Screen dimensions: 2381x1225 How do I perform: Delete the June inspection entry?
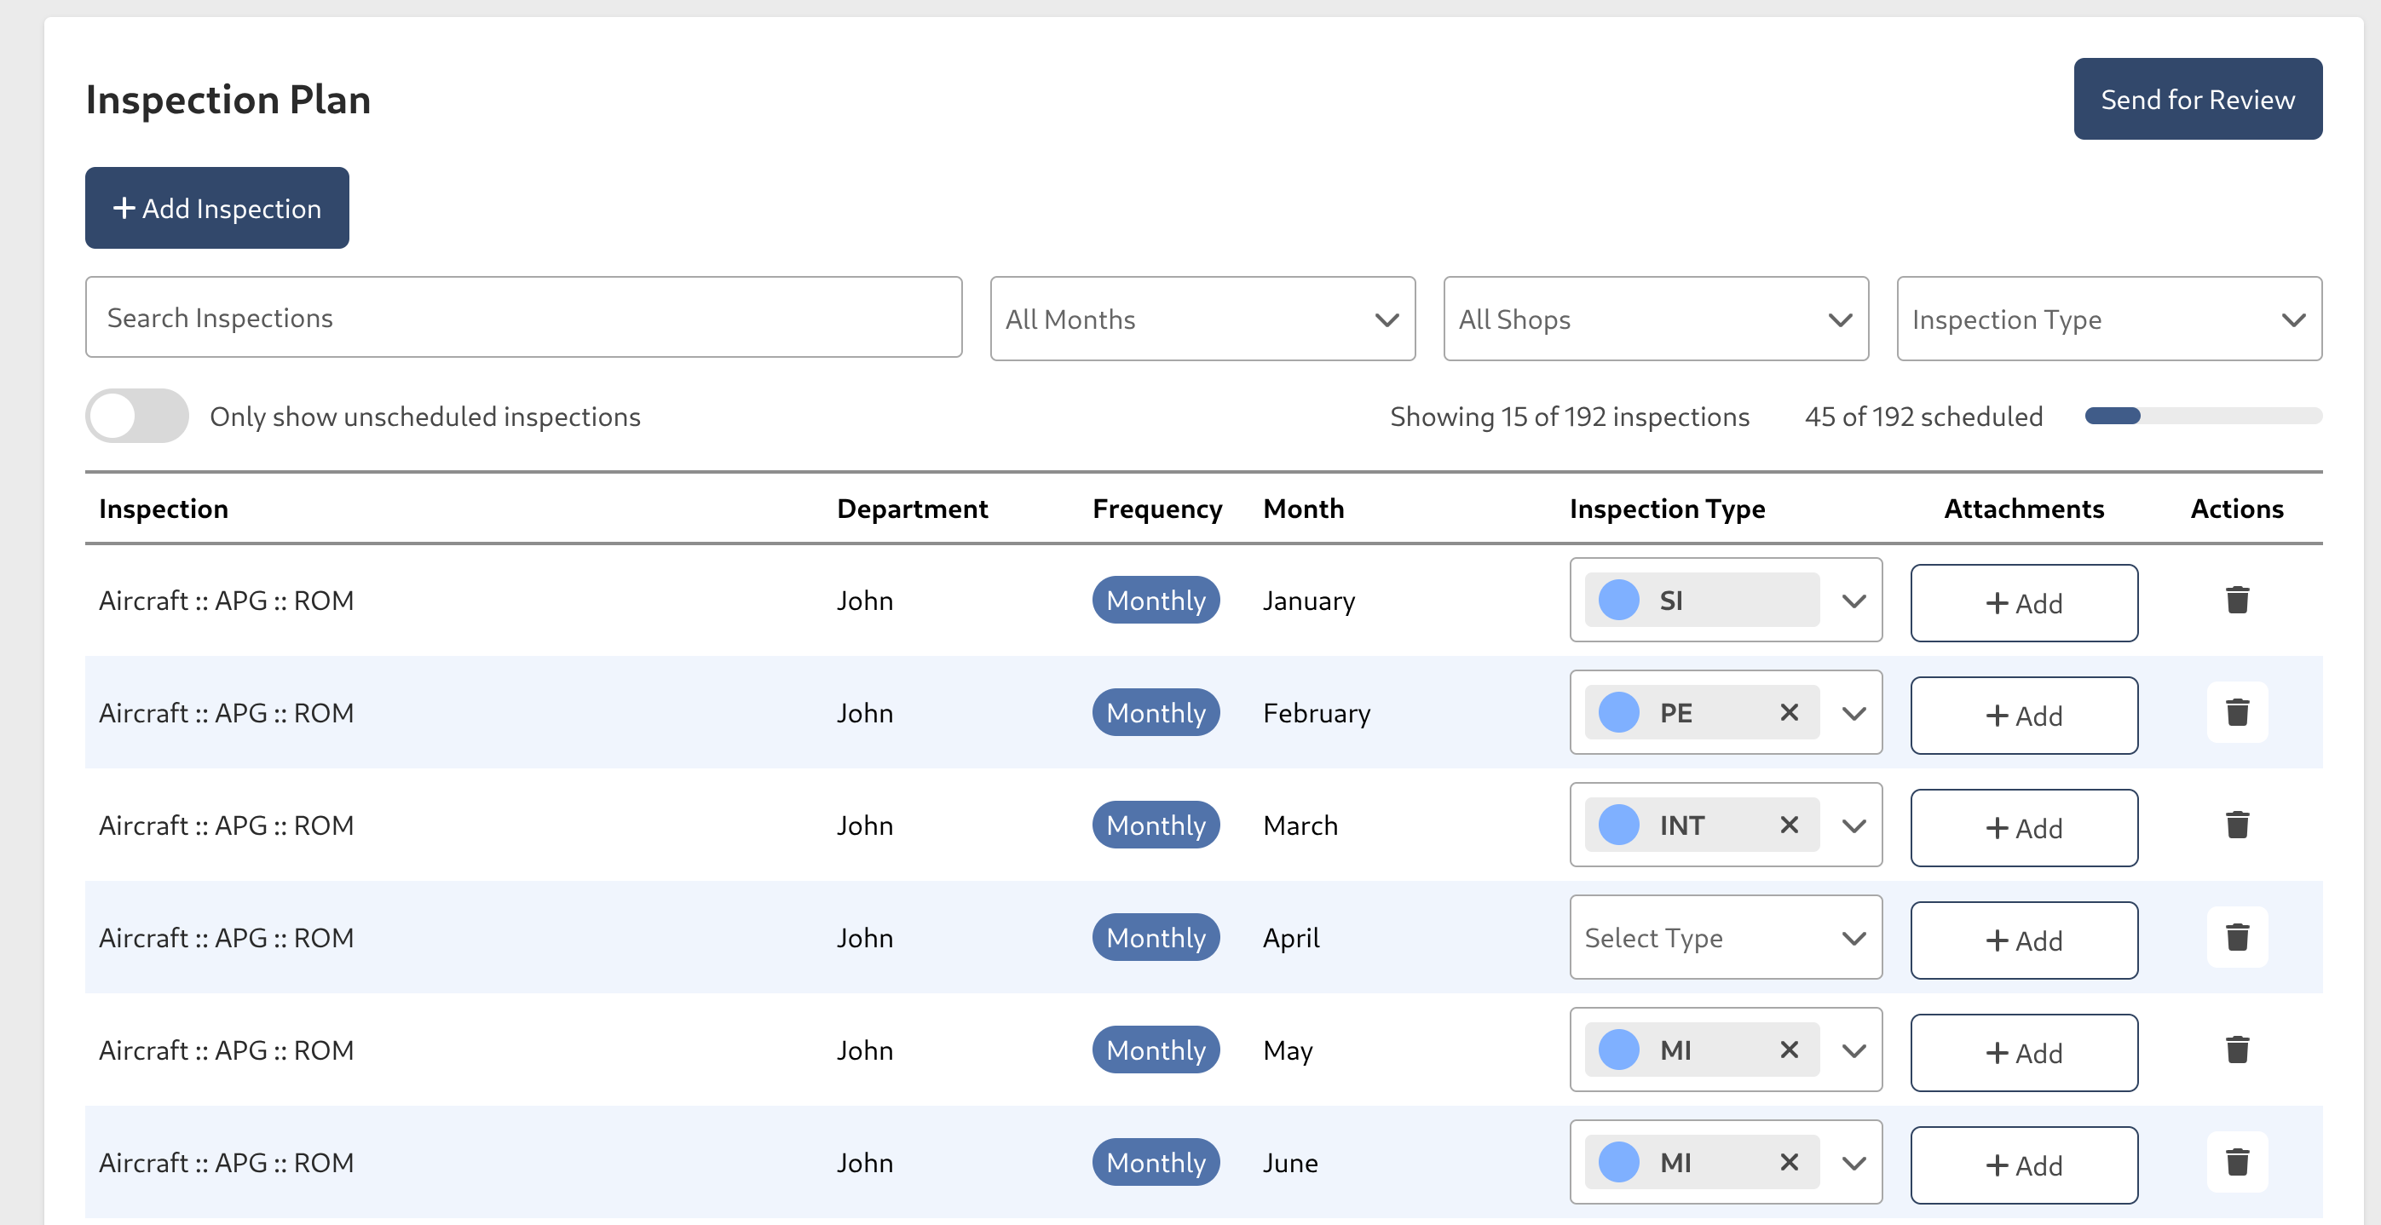[x=2236, y=1162]
